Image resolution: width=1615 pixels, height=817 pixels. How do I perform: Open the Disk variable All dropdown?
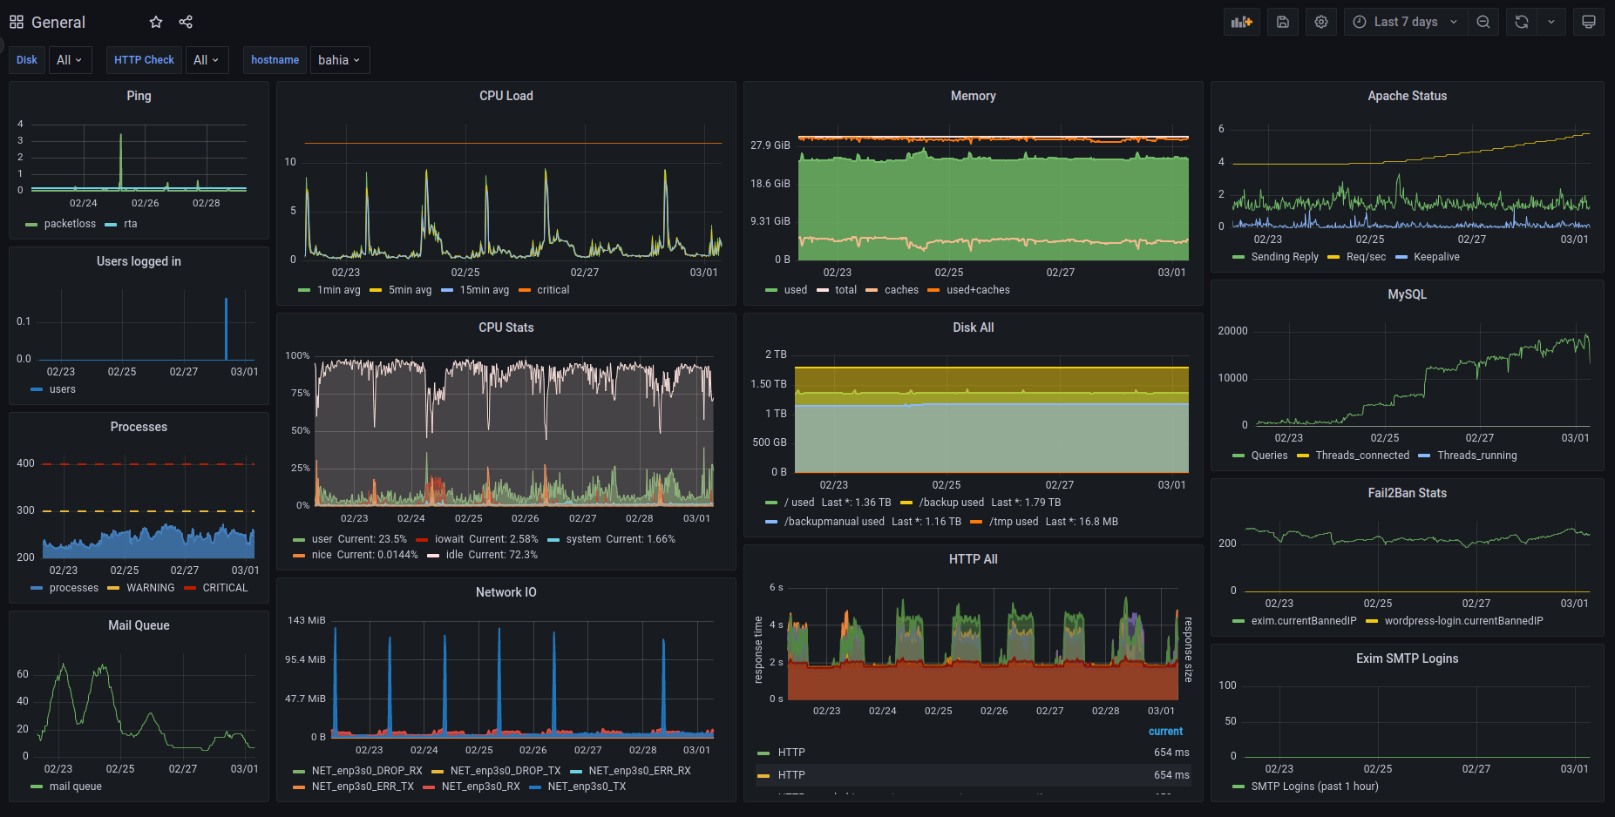click(x=70, y=60)
